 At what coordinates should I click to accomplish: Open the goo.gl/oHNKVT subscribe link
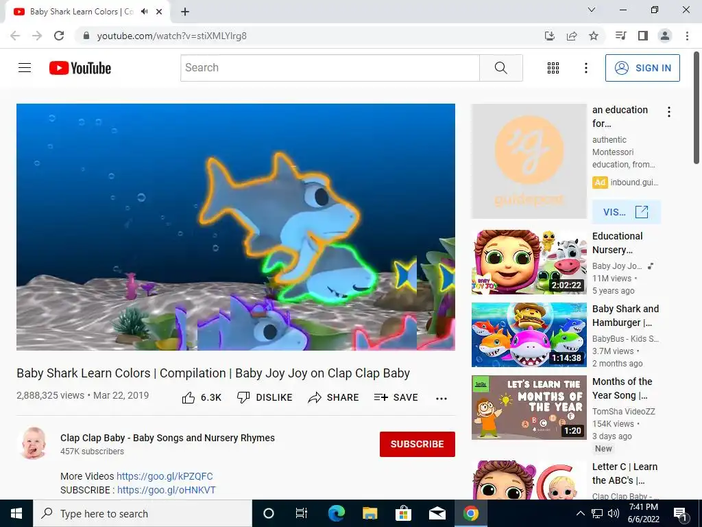(x=167, y=490)
